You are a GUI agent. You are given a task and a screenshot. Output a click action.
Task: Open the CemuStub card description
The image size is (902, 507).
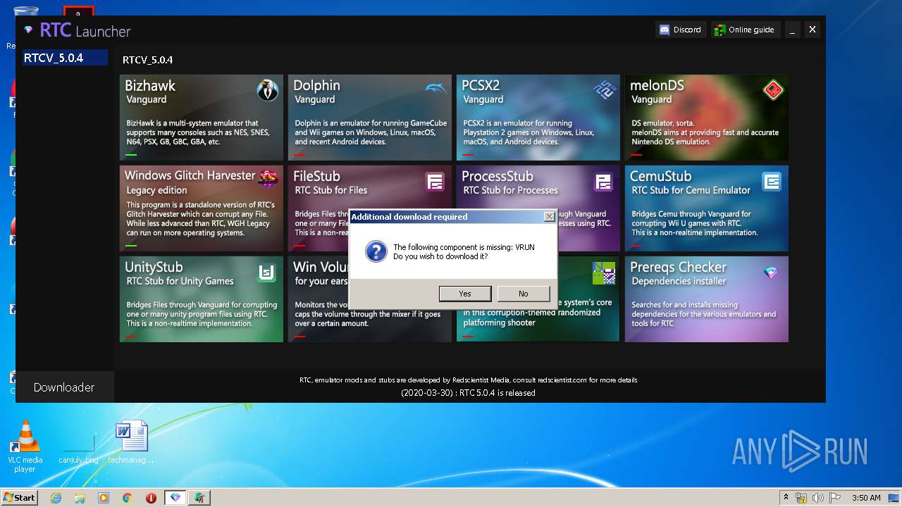tap(695, 223)
